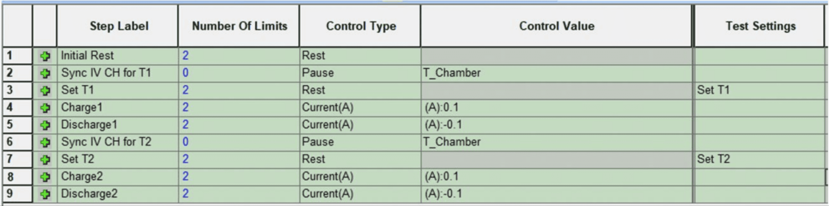Click the Test Settings column header
829x206 pixels.
760,26
